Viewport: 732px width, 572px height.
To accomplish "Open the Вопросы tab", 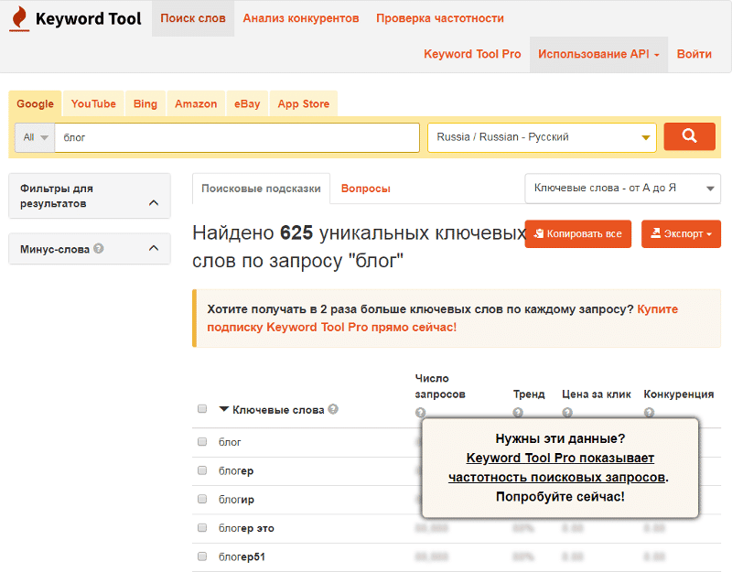I will [365, 189].
